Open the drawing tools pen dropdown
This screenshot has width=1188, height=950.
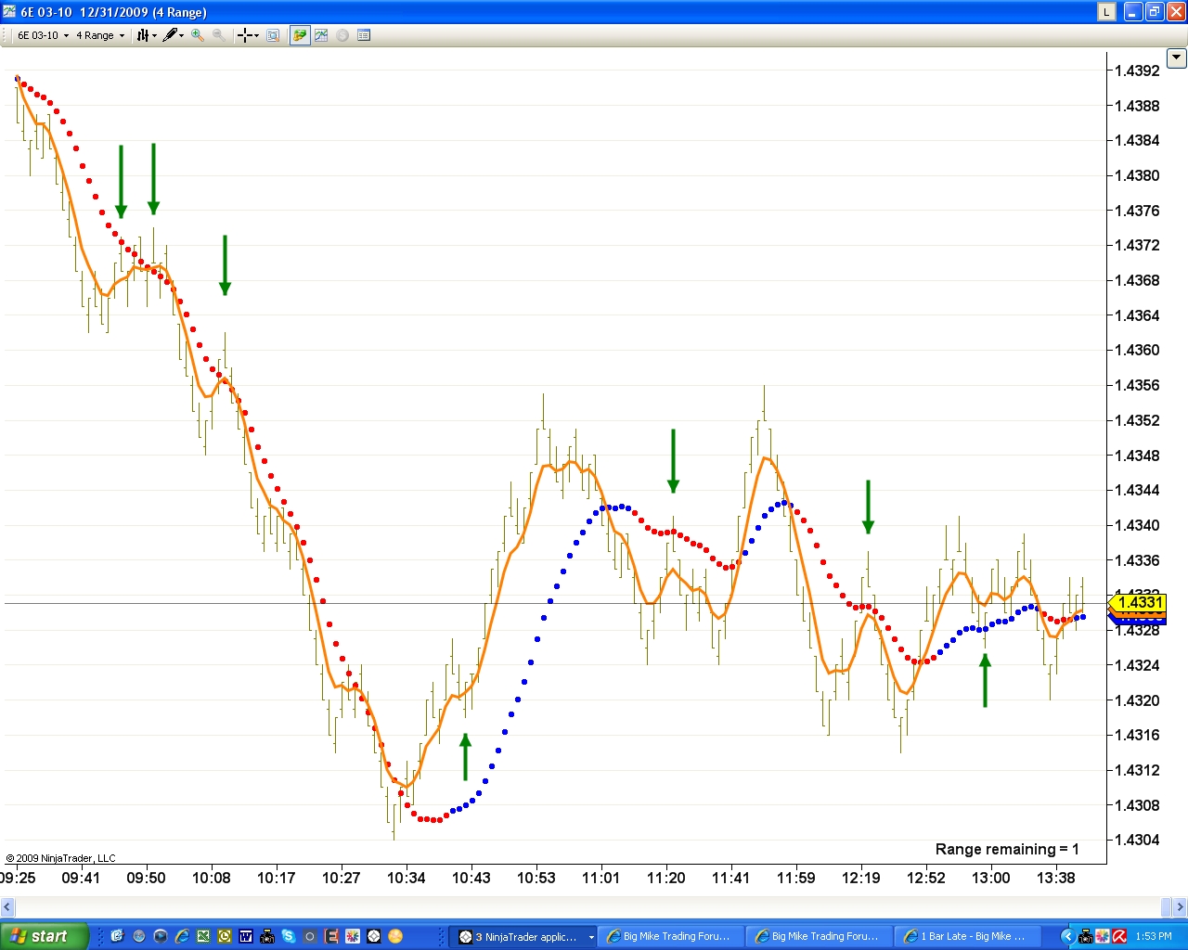tap(174, 35)
